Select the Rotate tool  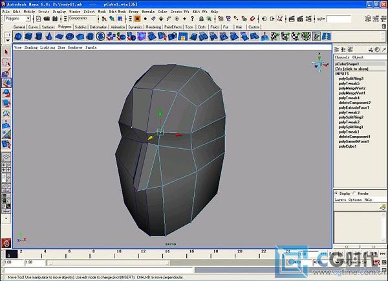click(x=6, y=93)
